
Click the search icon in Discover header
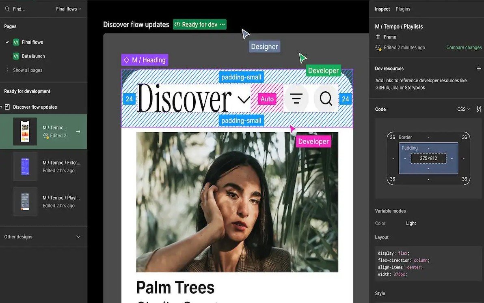click(x=326, y=99)
